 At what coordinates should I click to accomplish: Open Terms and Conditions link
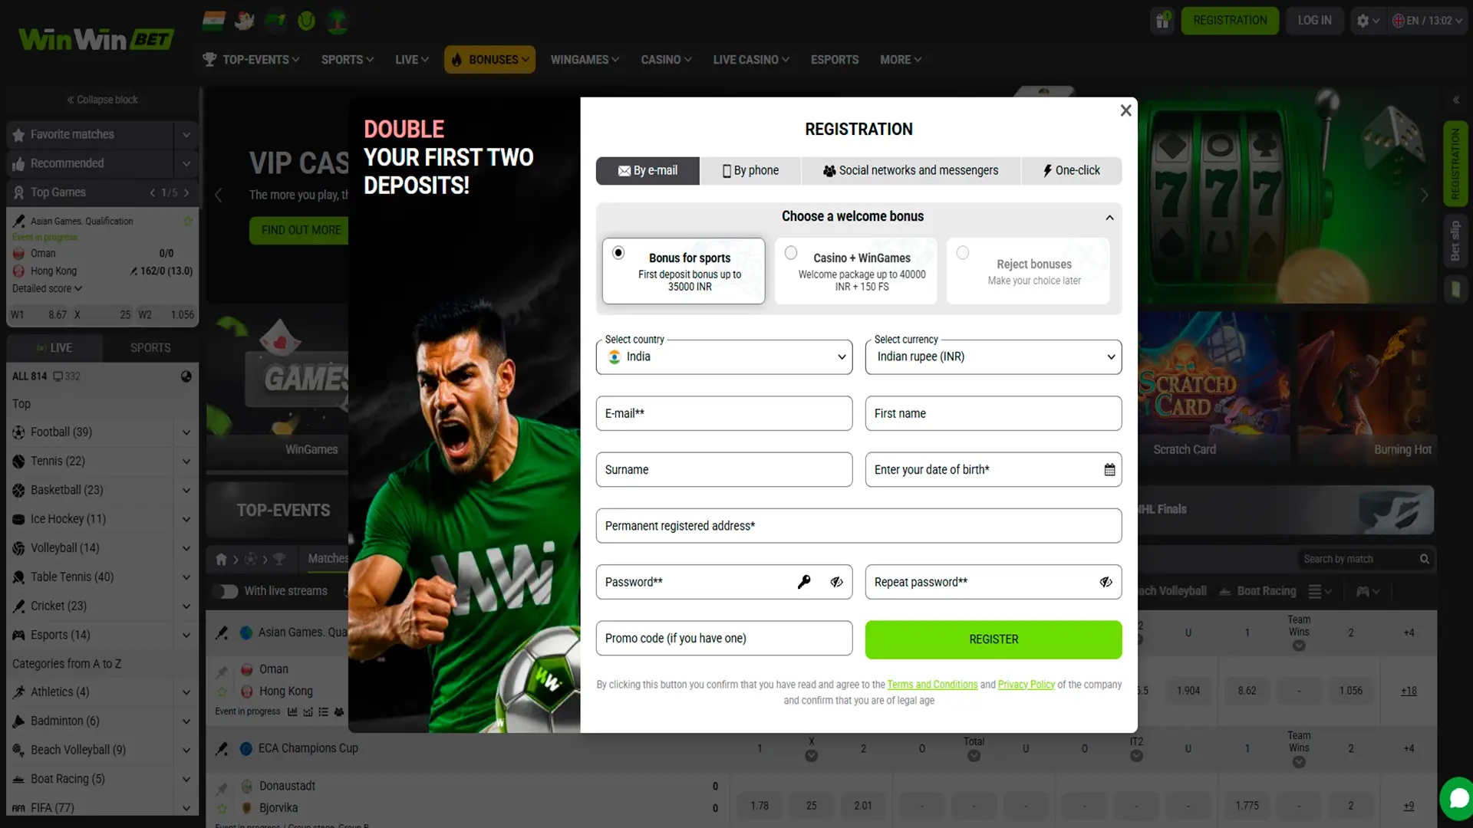point(932,685)
